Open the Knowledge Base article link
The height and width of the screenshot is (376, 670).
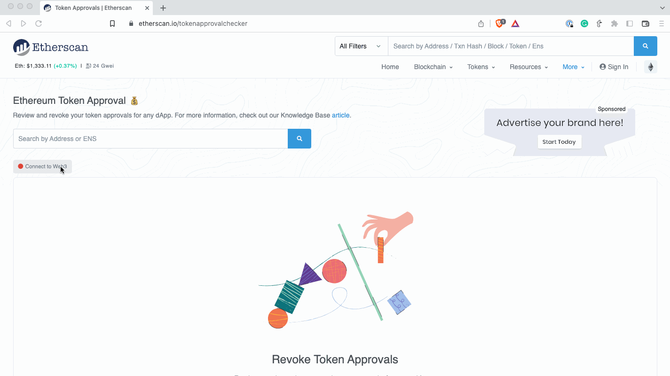click(341, 115)
